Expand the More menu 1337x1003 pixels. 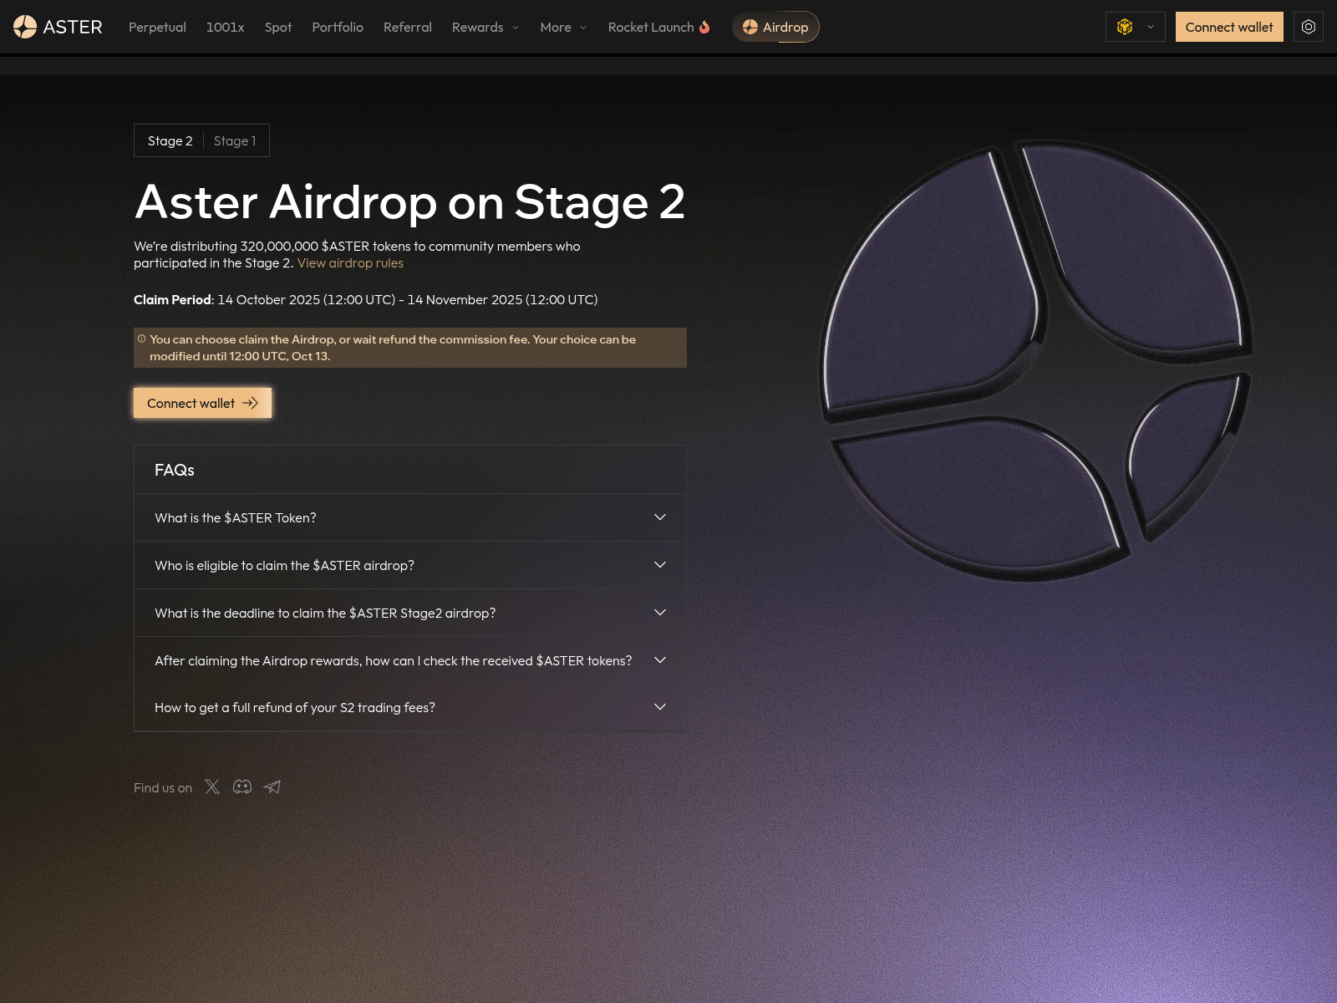click(563, 27)
